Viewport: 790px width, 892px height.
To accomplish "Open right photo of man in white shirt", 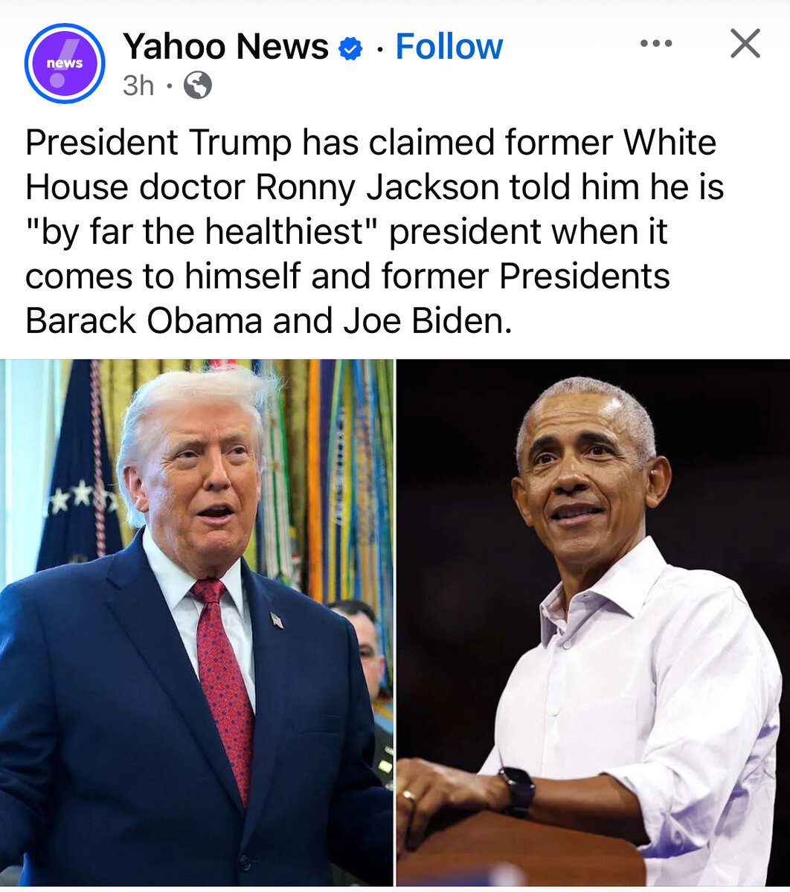I will tap(593, 622).
